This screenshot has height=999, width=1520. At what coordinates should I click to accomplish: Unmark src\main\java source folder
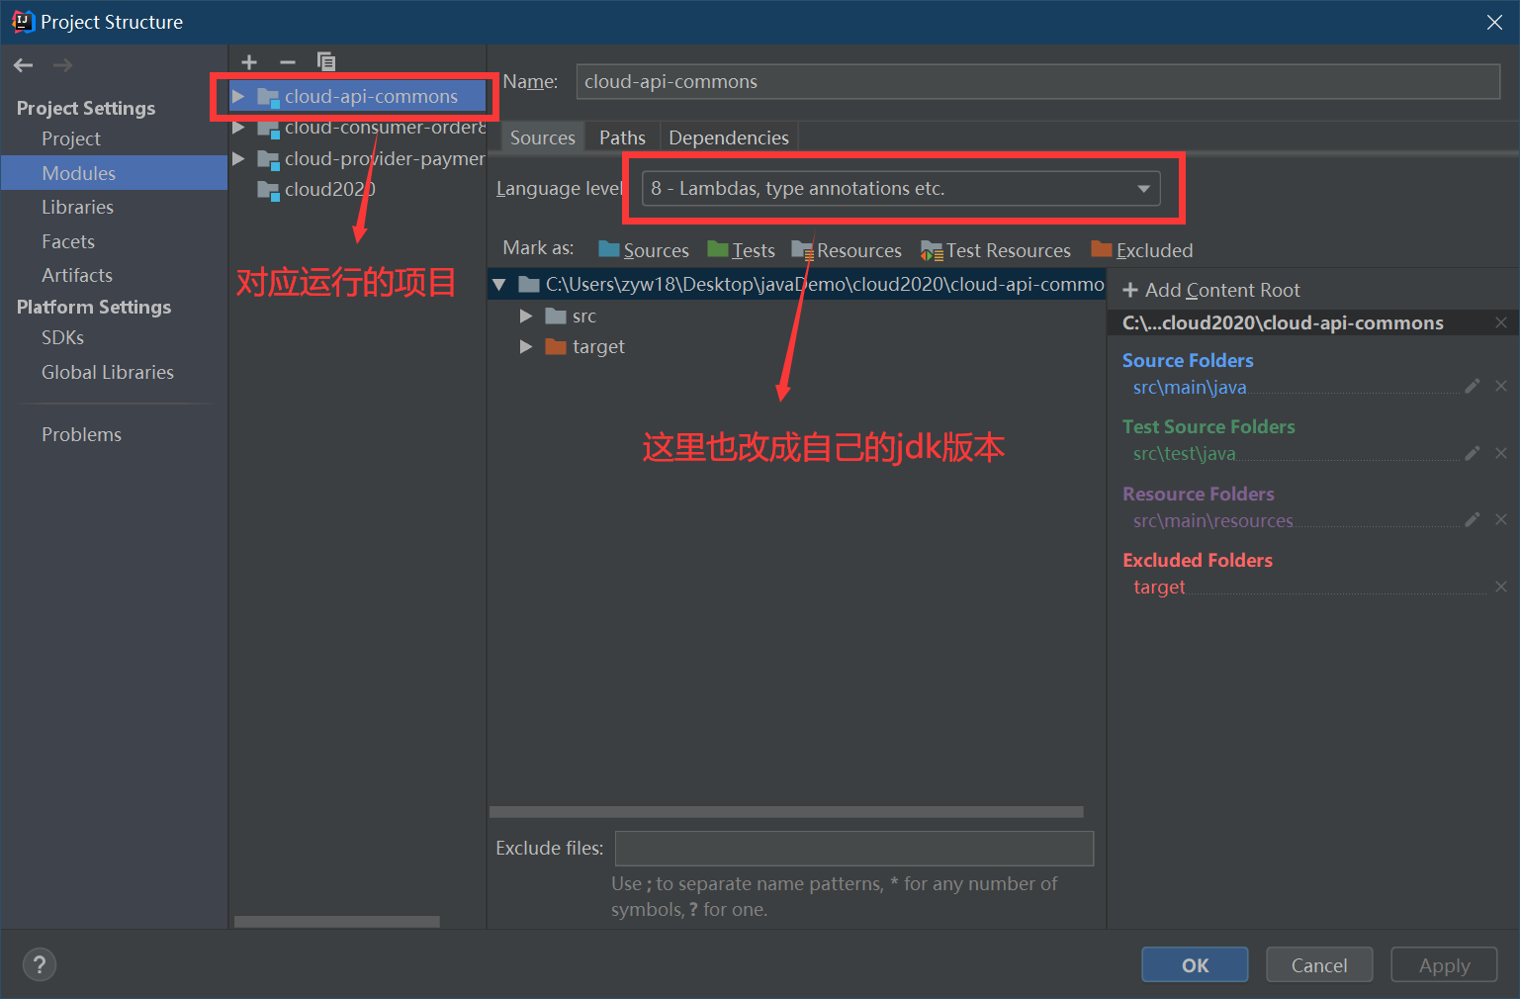1501,387
